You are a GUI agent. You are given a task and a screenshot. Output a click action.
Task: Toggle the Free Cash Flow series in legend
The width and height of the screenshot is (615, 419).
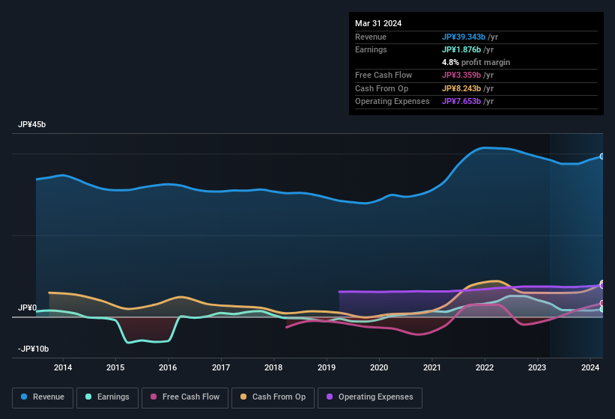tap(185, 397)
